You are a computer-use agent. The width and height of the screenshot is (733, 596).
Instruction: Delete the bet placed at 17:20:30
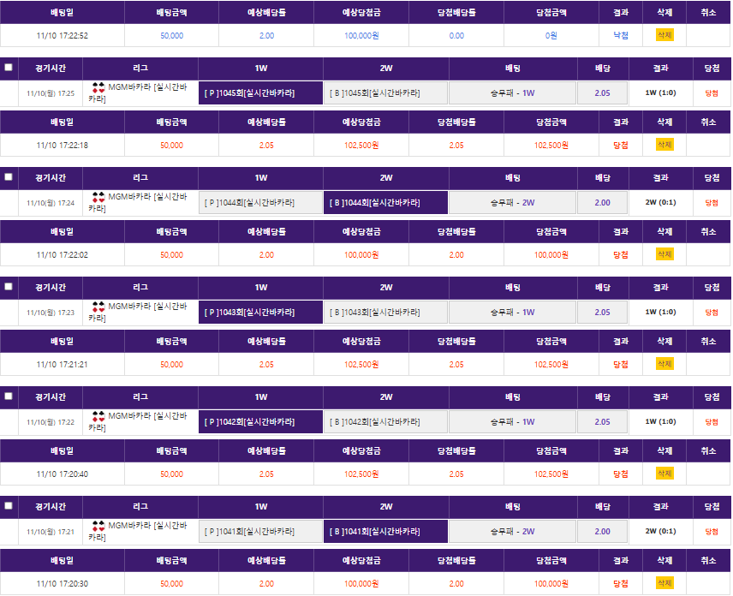pos(664,583)
